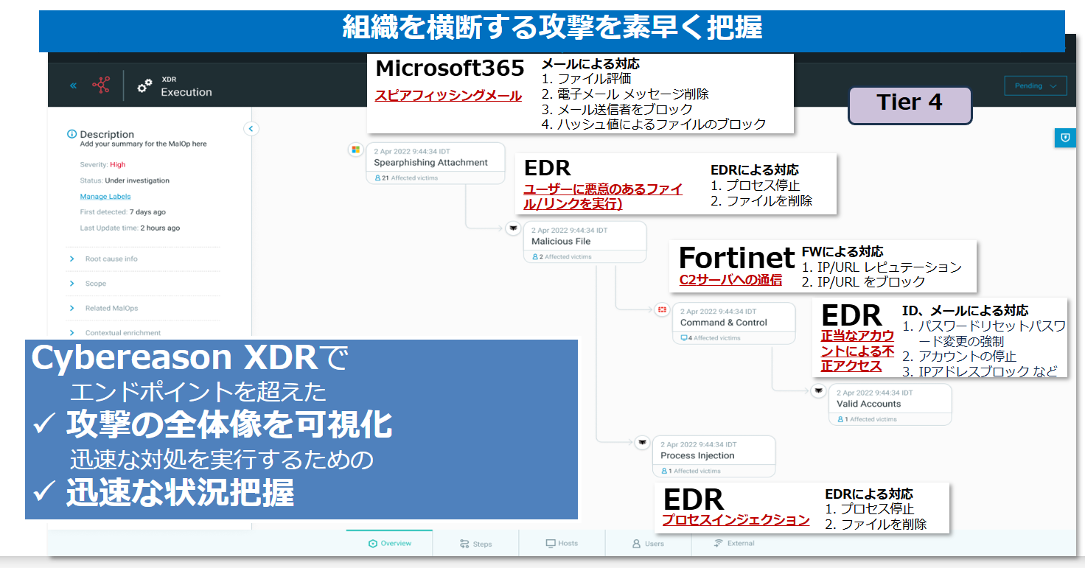Click the sensor icon beside Malicious File
Screen dimensions: 1085x568
512,229
